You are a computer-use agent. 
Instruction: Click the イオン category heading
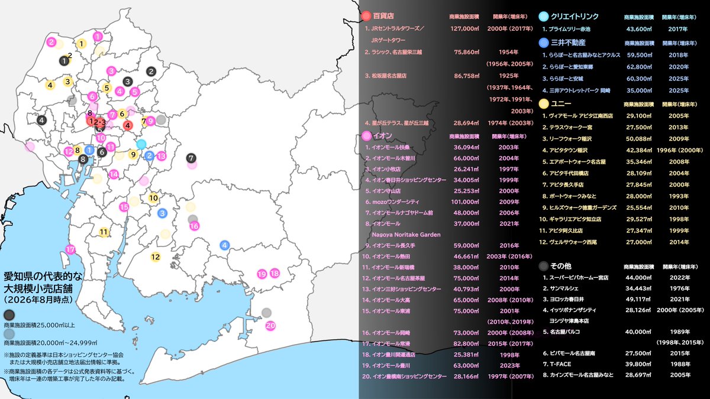pos(383,136)
